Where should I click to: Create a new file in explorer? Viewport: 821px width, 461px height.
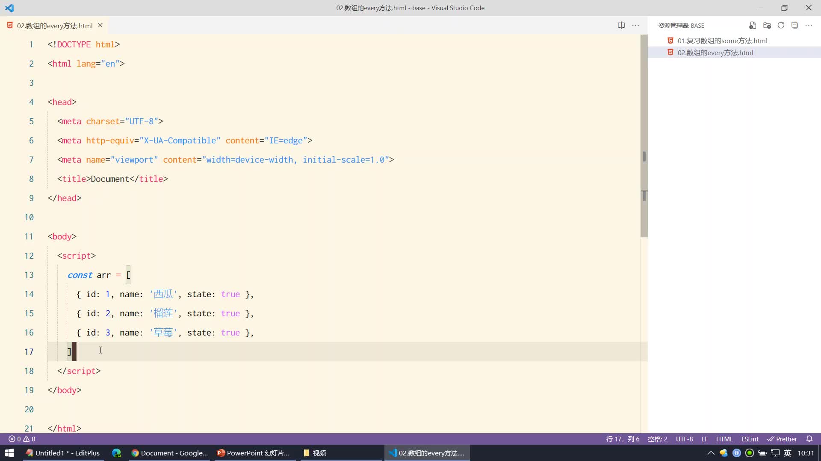click(753, 25)
